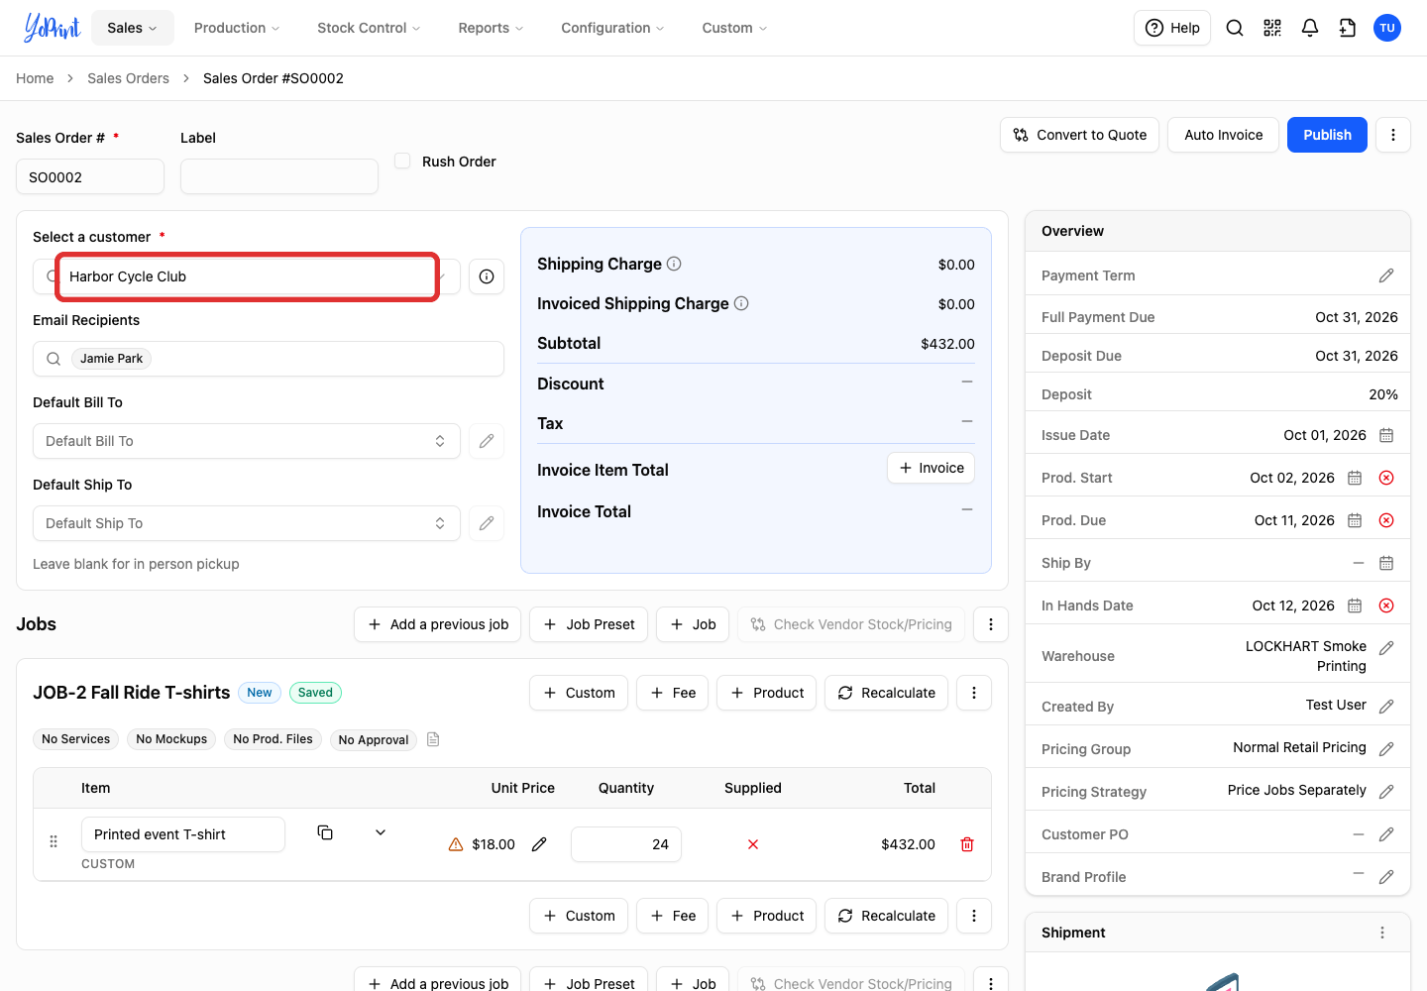Viewport: 1427px width, 991px height.
Task: Open the QR code scanner icon
Action: 1272,28
